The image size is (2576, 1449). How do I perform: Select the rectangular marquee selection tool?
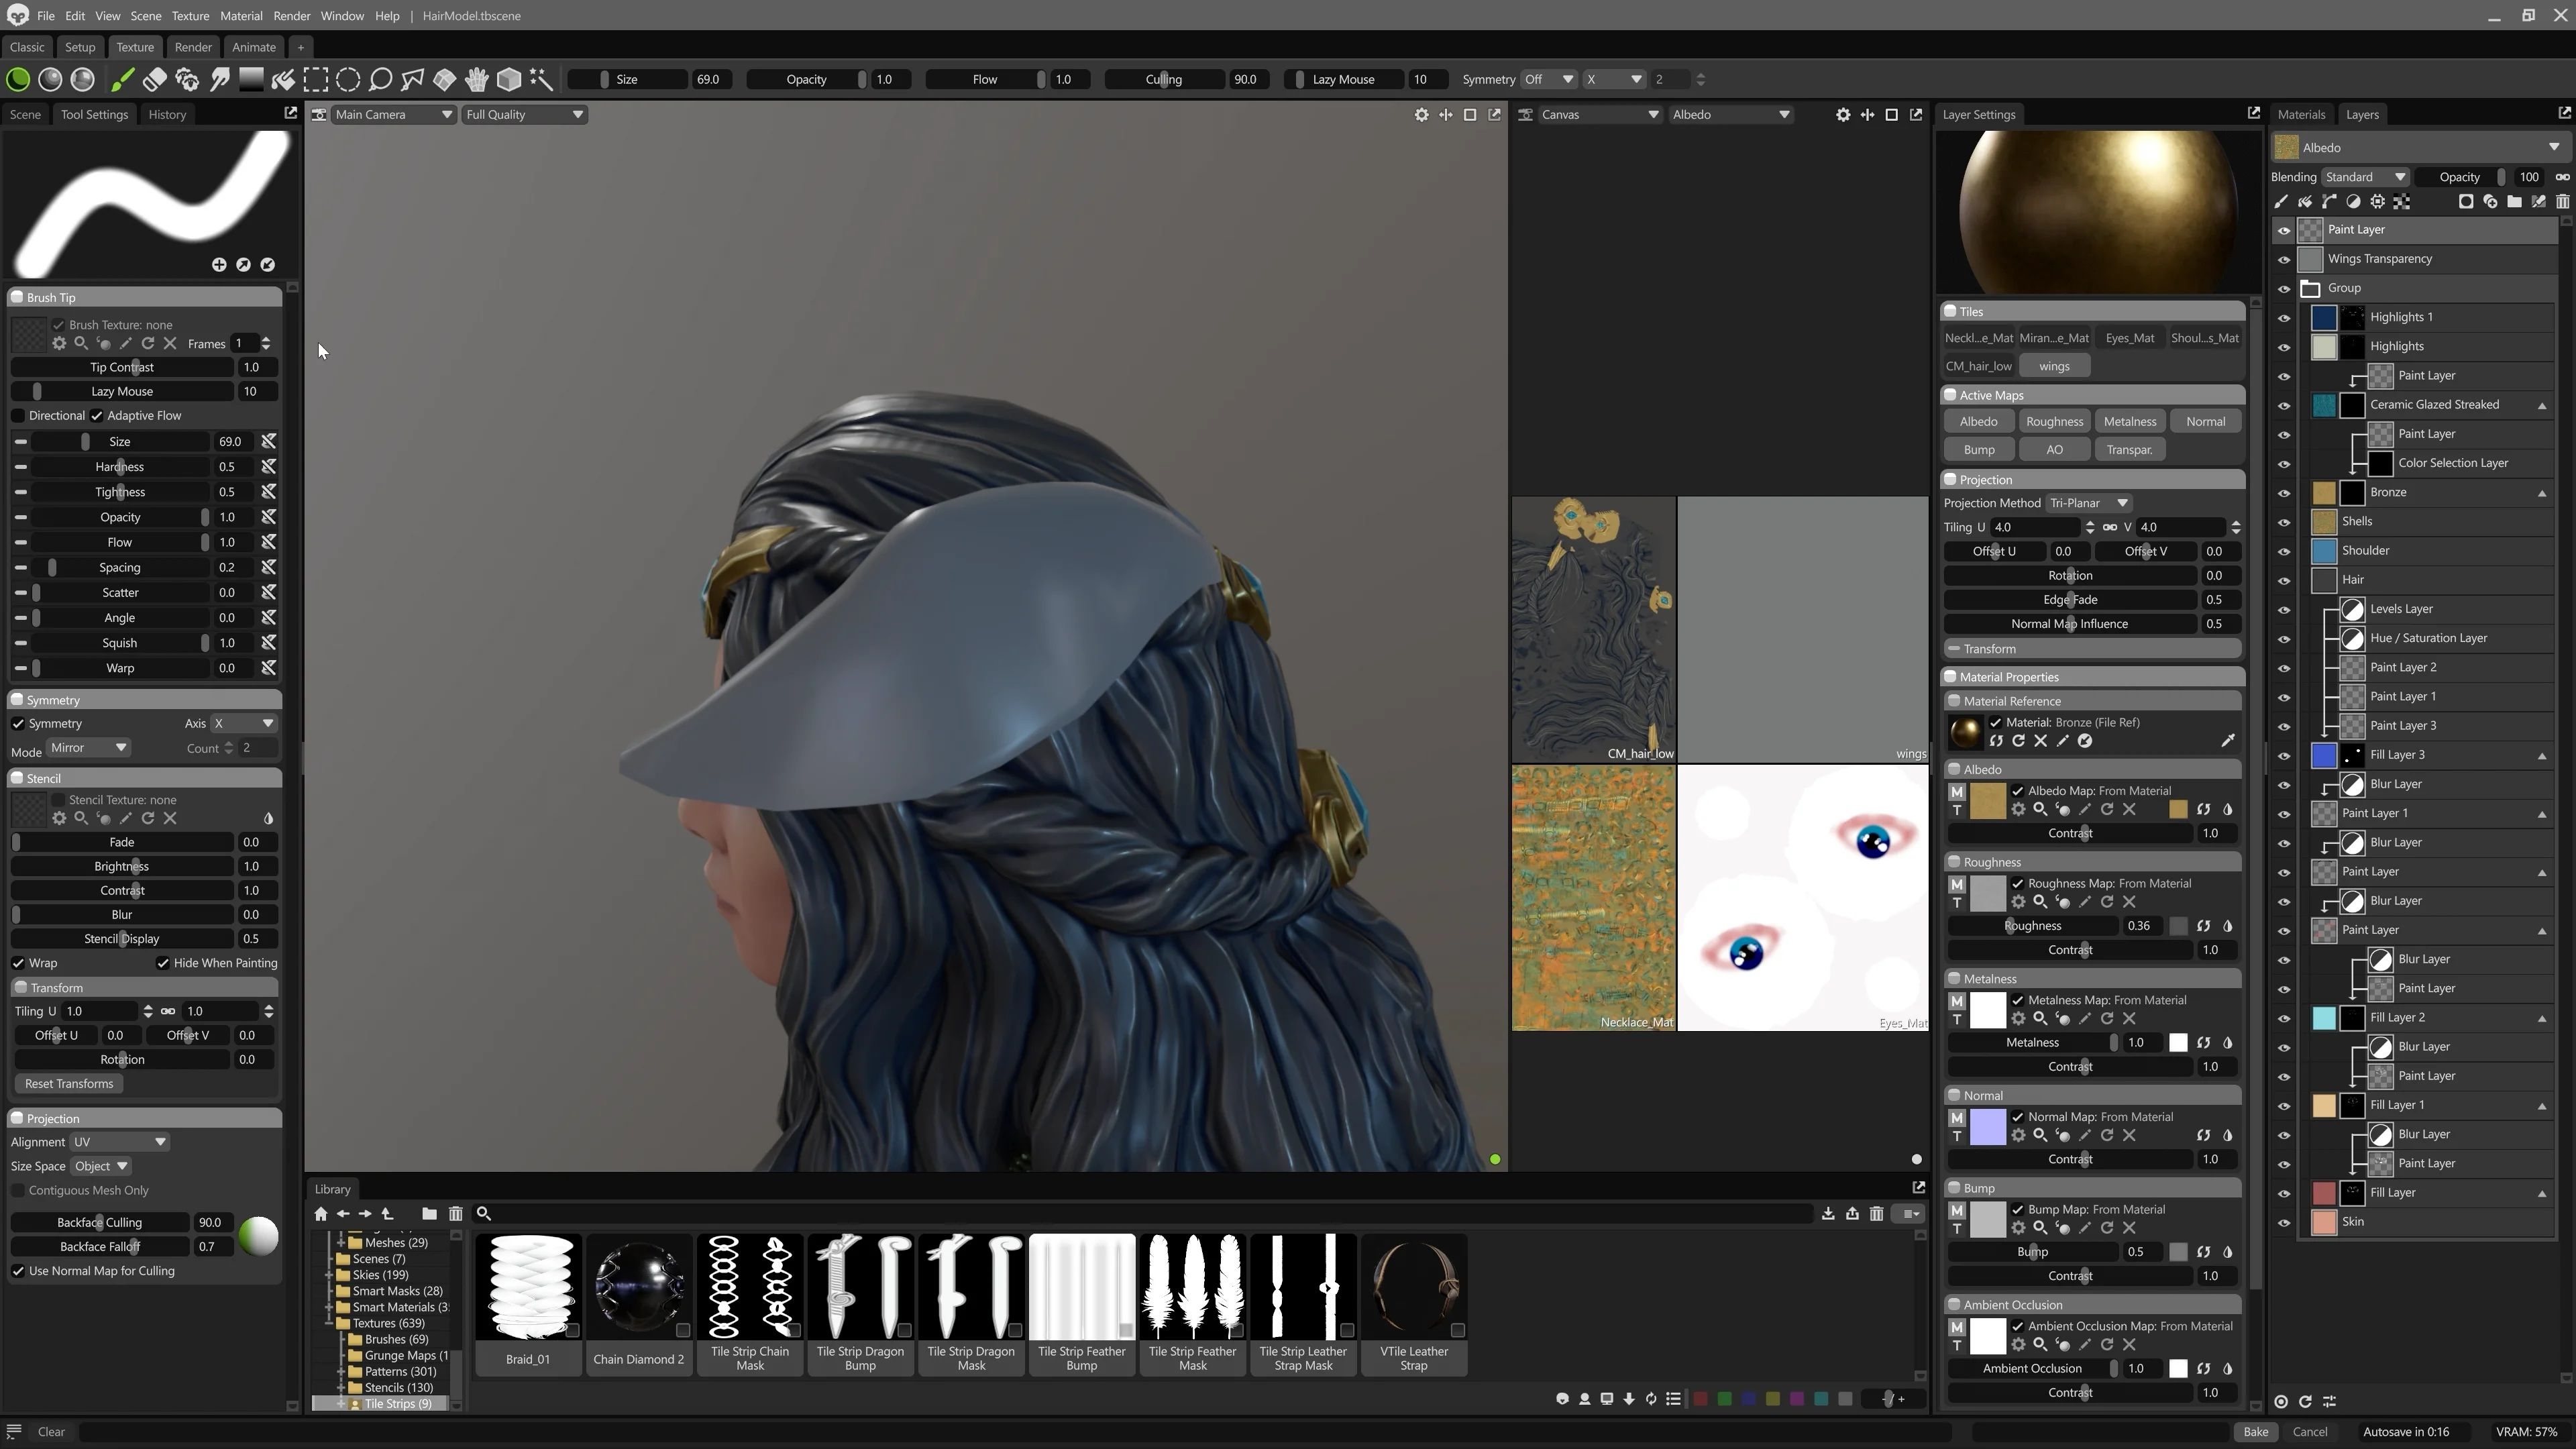[x=316, y=79]
